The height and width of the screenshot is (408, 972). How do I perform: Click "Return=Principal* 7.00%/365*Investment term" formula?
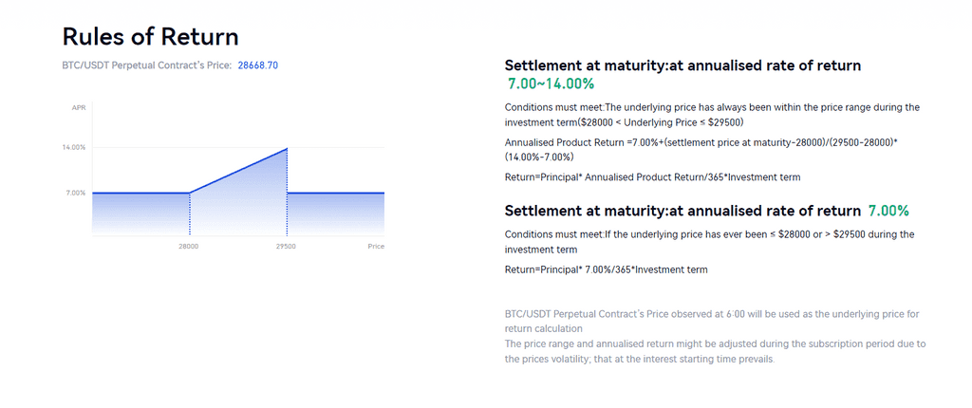click(x=606, y=270)
